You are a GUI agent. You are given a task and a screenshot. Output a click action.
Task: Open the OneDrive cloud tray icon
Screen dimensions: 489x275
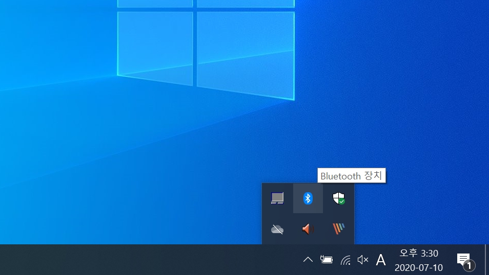click(x=277, y=230)
